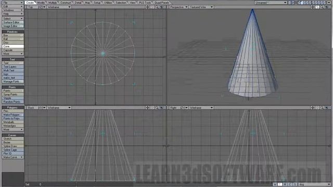Viewport: 333px width, 187px height.
Task: Switch to the Create tab
Action: [x=30, y=3]
